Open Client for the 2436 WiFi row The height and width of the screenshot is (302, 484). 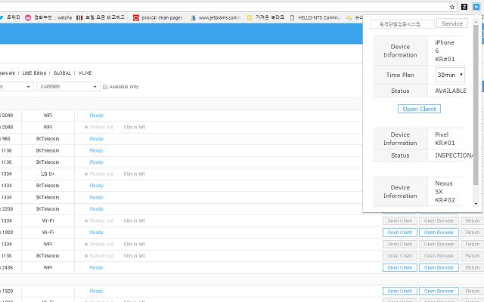point(400,267)
